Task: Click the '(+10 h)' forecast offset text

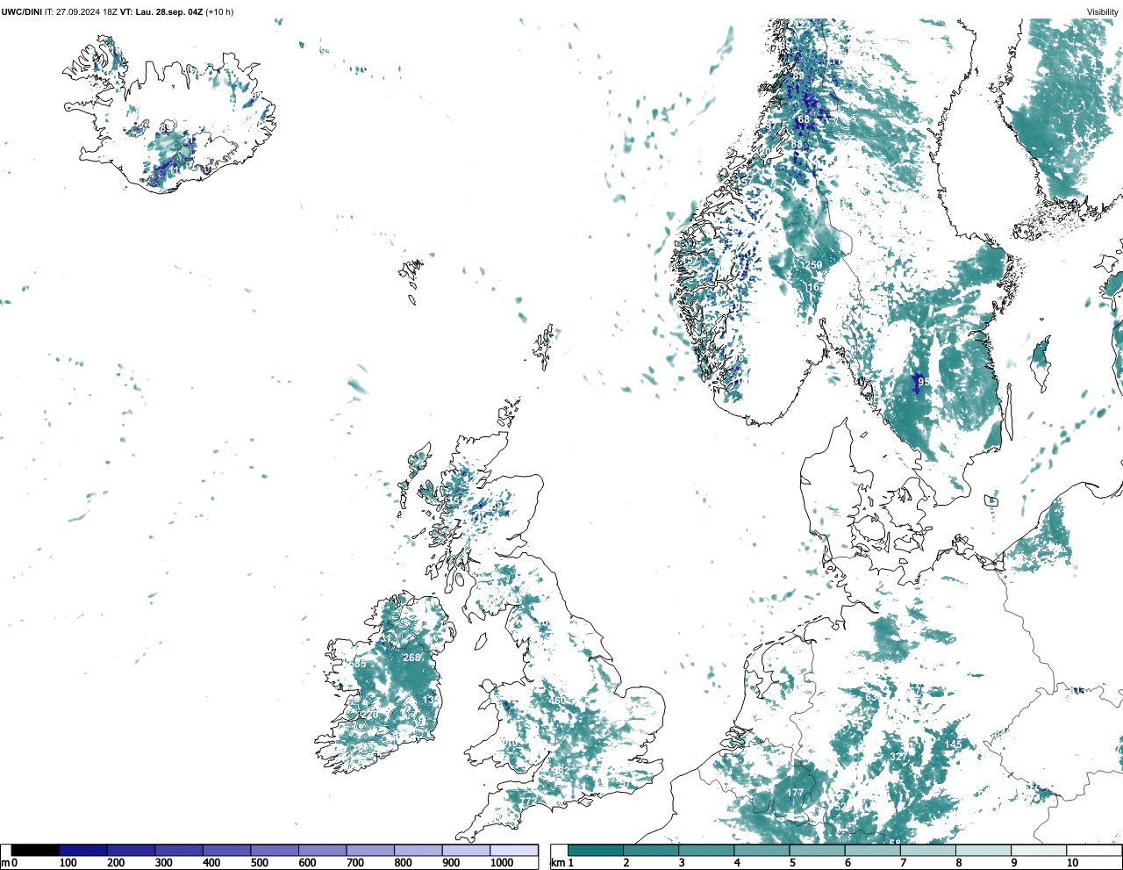Action: pos(219,12)
